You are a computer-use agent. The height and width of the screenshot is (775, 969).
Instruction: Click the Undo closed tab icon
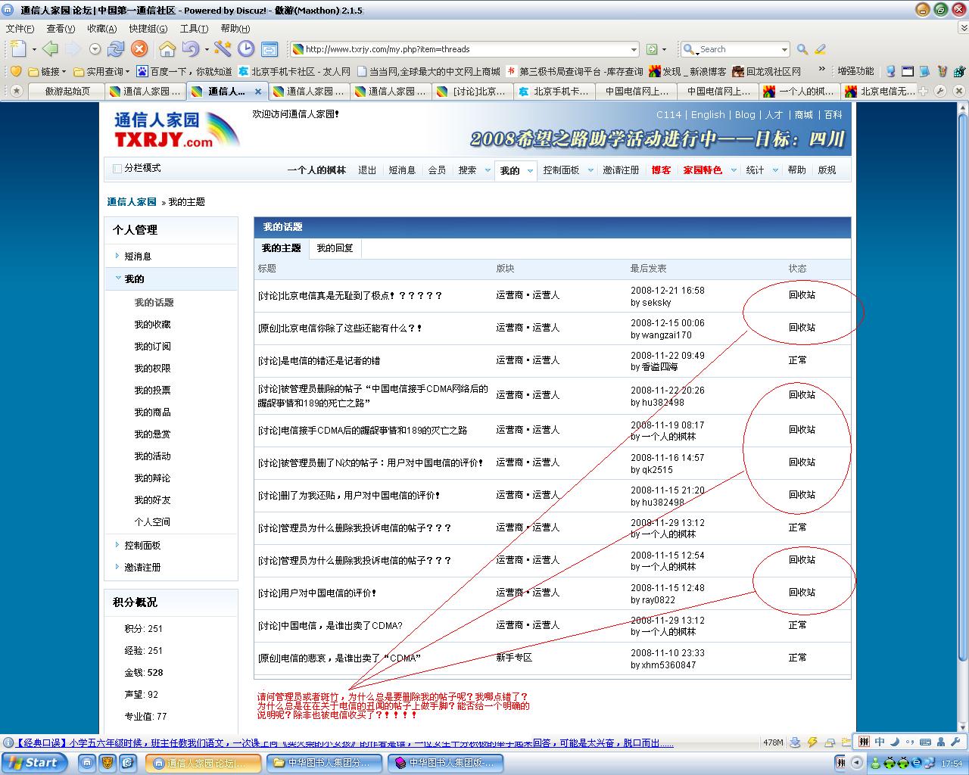pyautogui.click(x=190, y=49)
